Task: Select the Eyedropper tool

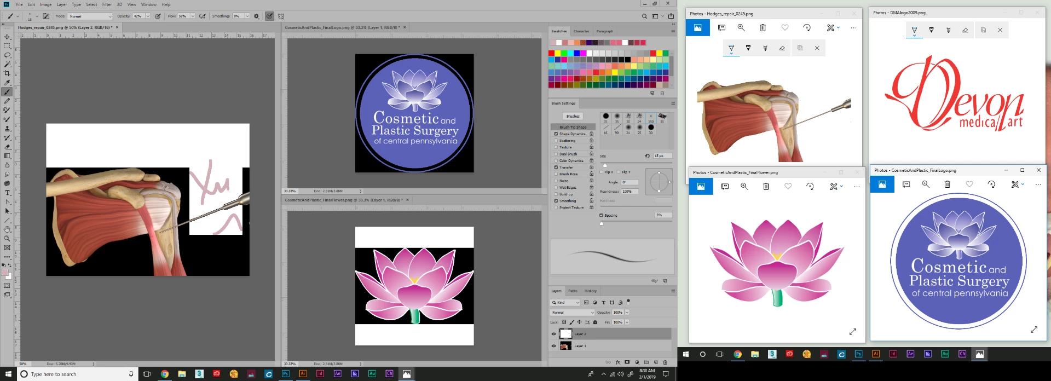Action: click(7, 83)
